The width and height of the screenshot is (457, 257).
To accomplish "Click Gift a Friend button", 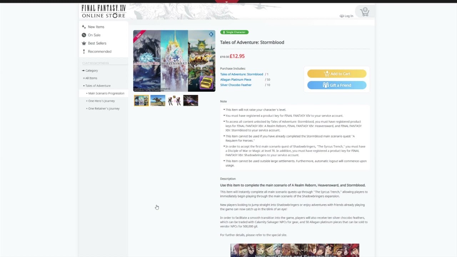I will pyautogui.click(x=337, y=85).
